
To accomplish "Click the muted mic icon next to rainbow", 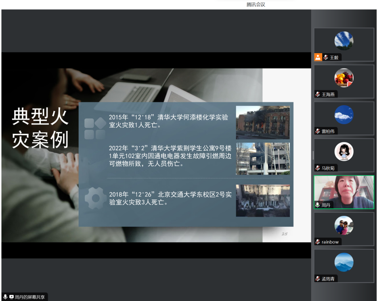I will pos(318,242).
